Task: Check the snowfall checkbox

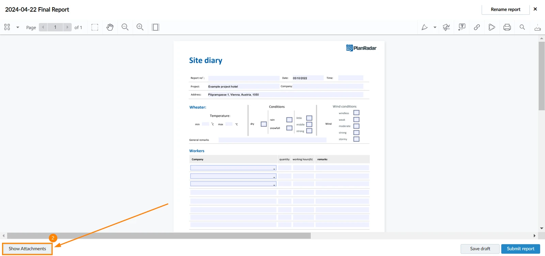Action: click(289, 128)
